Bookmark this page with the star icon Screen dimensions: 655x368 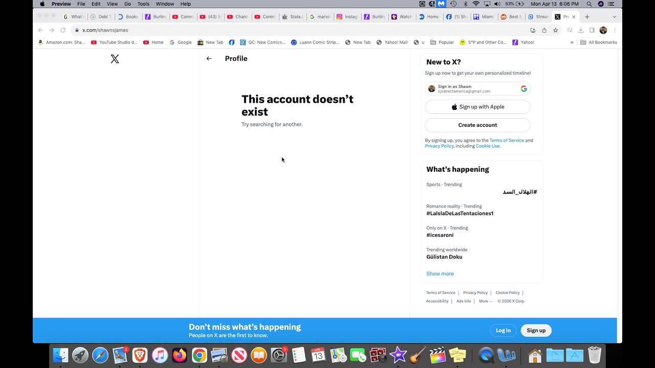(555, 30)
